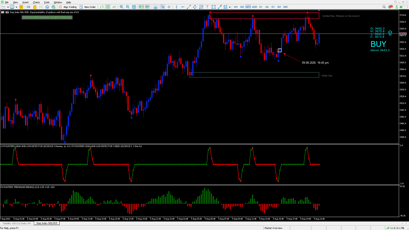Click the FX PUNTERS TRENDLINE BREAK indicator label
This screenshot has height=230, width=409.
point(27,187)
